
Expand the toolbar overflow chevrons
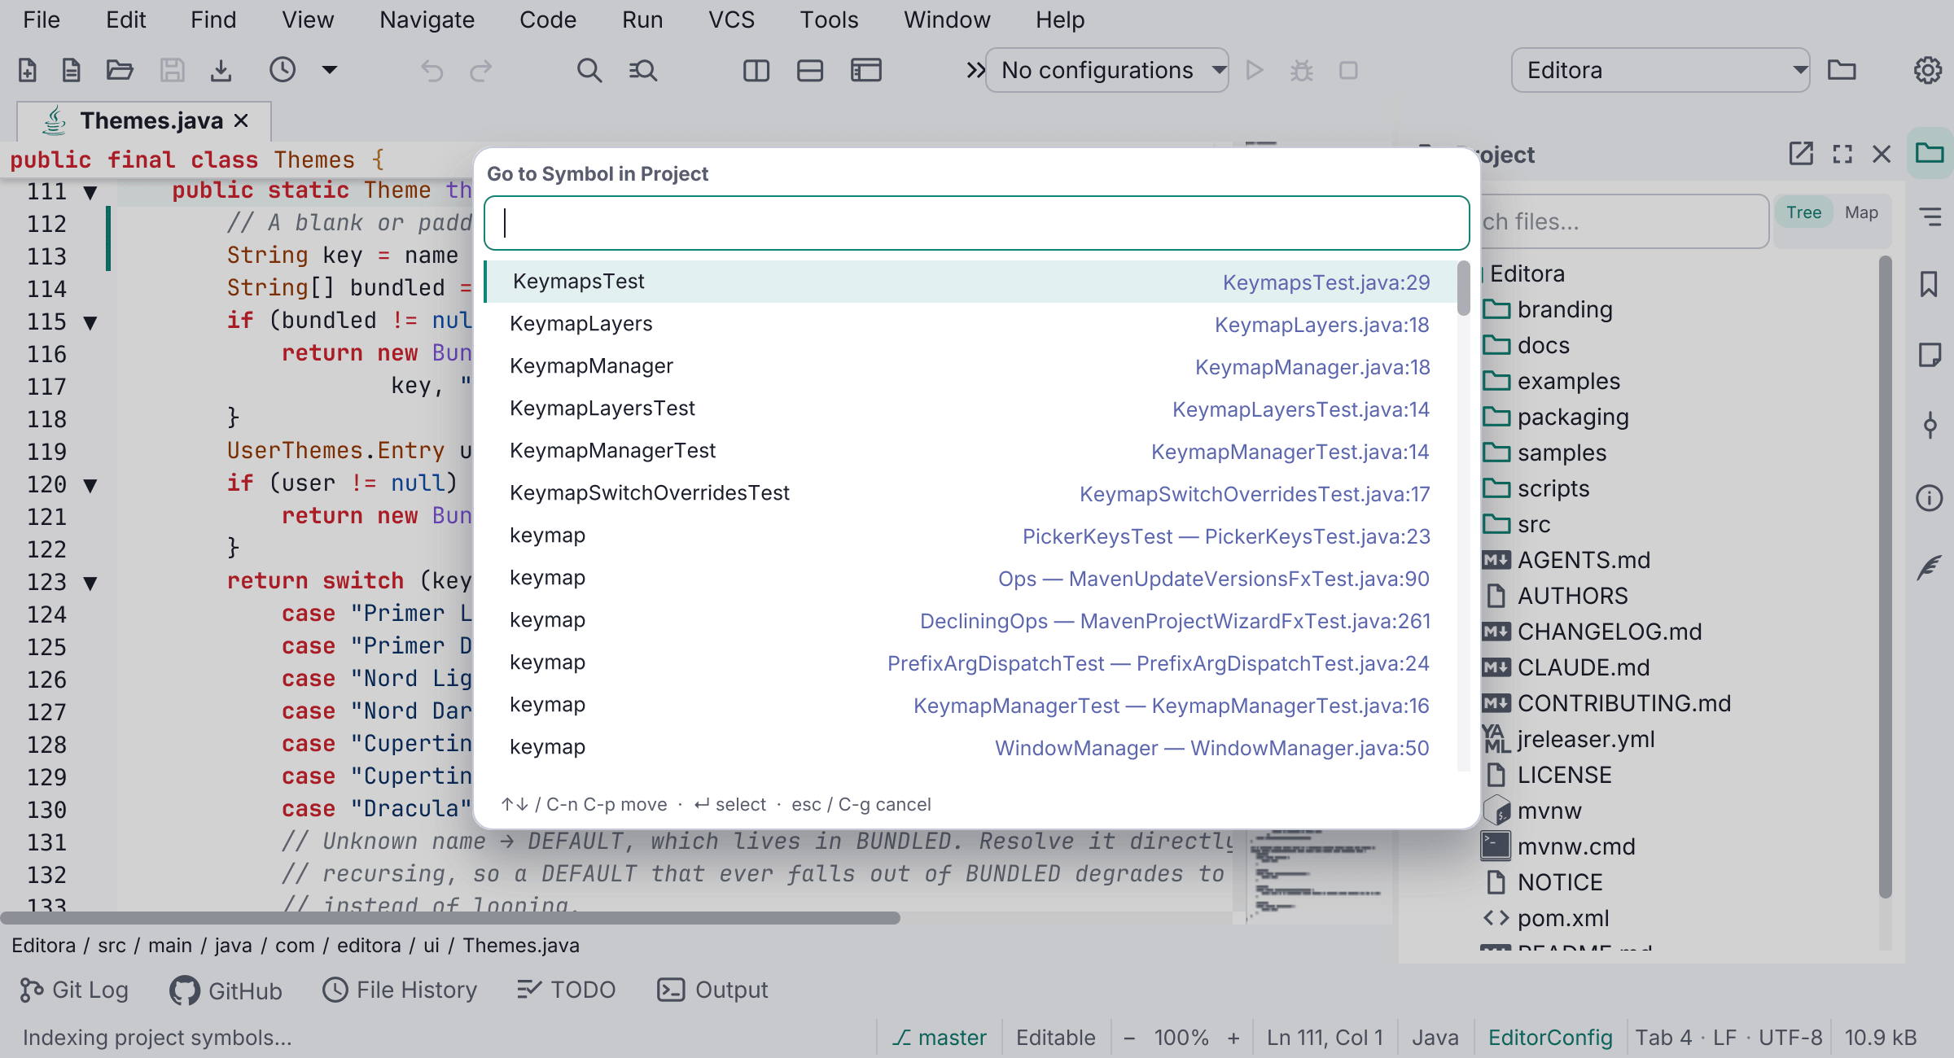[x=975, y=71]
